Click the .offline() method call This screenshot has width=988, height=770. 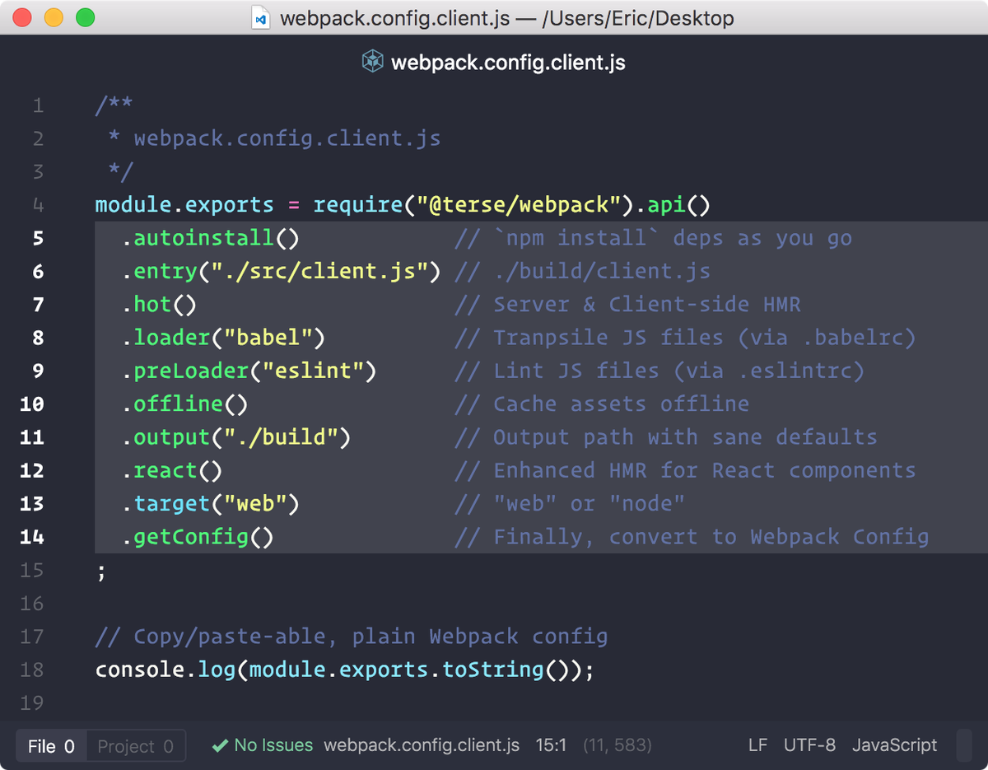184,404
